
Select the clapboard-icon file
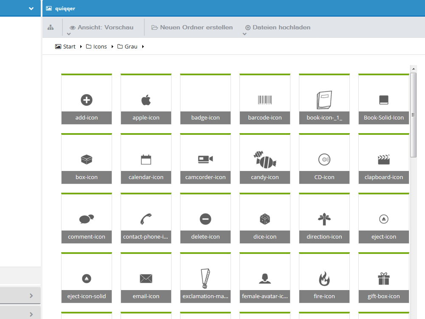(384, 159)
